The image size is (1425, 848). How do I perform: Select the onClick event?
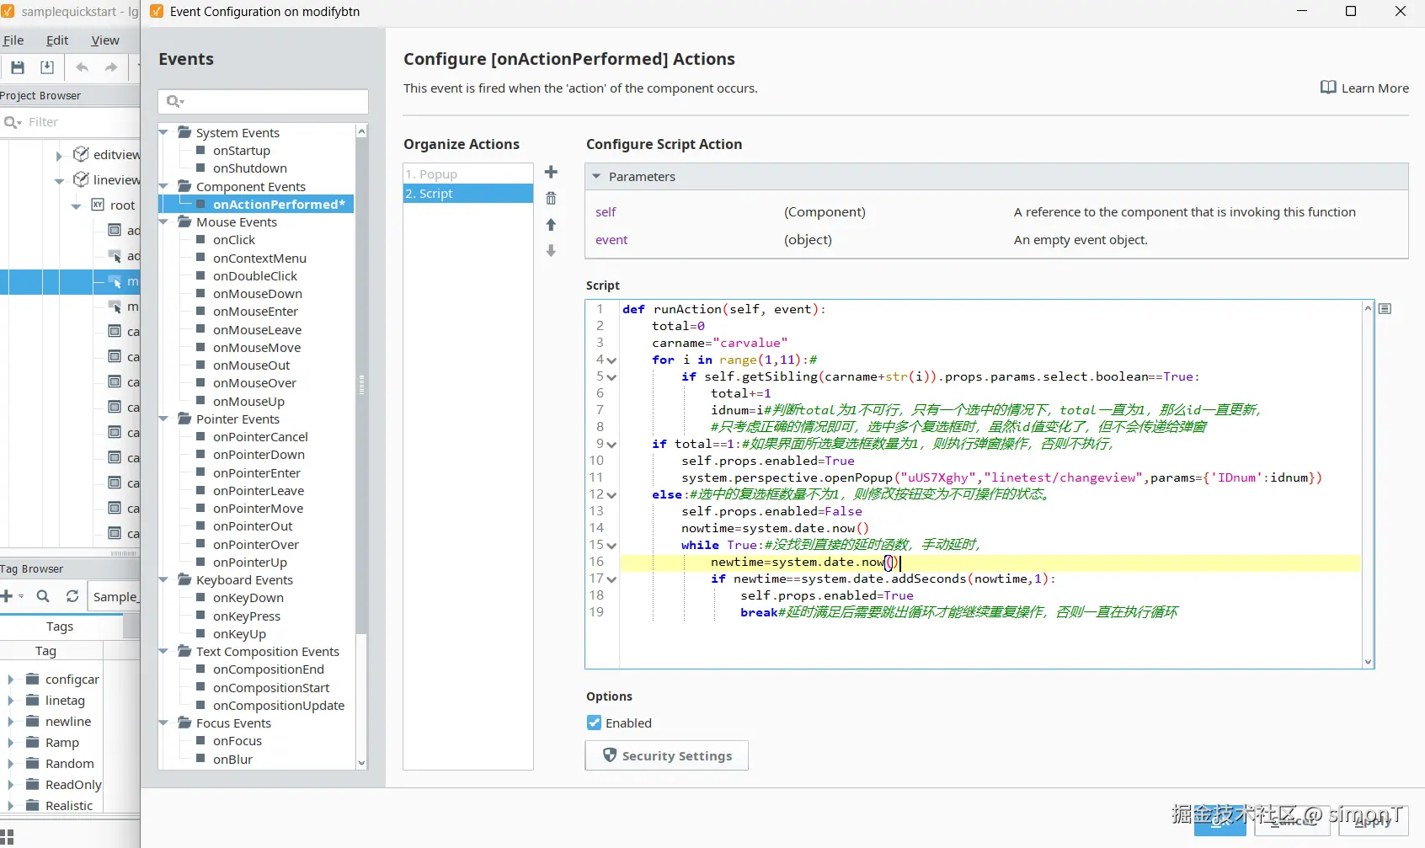pos(233,240)
